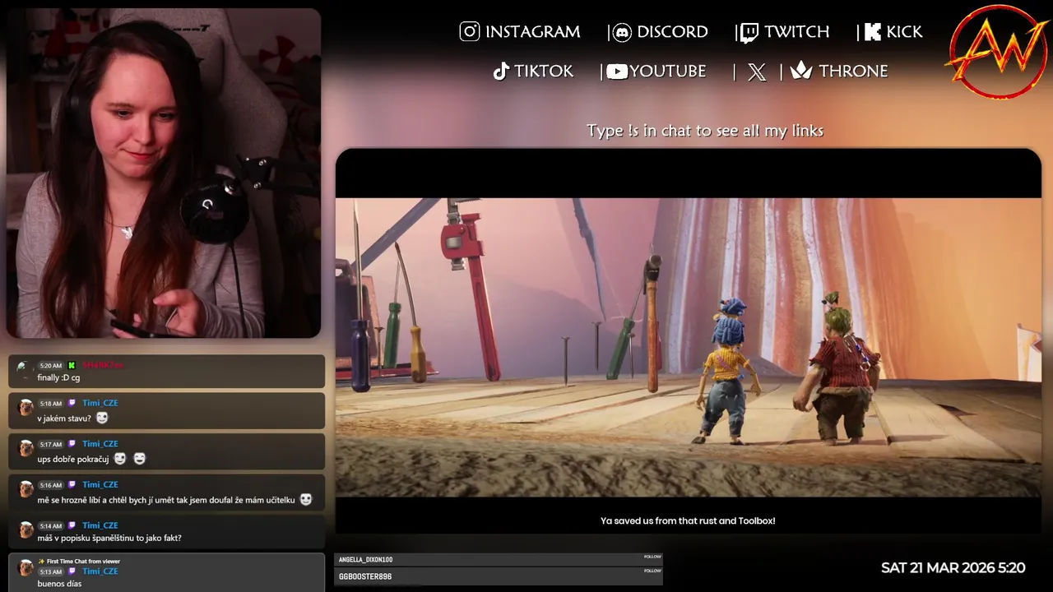Click the KICK label

pos(904,32)
